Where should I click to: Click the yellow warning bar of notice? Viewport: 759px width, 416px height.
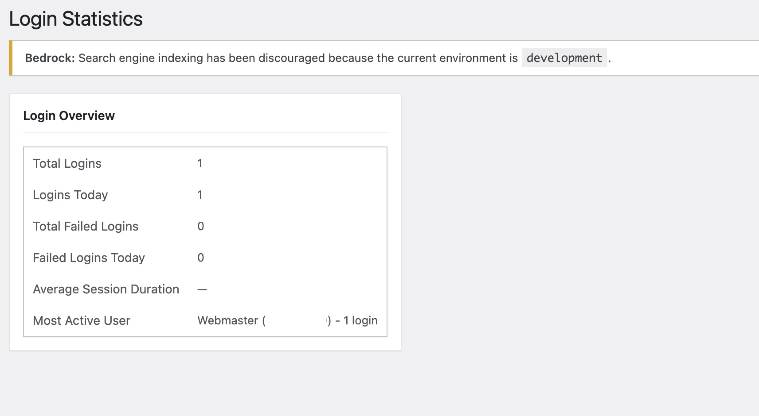tap(11, 58)
